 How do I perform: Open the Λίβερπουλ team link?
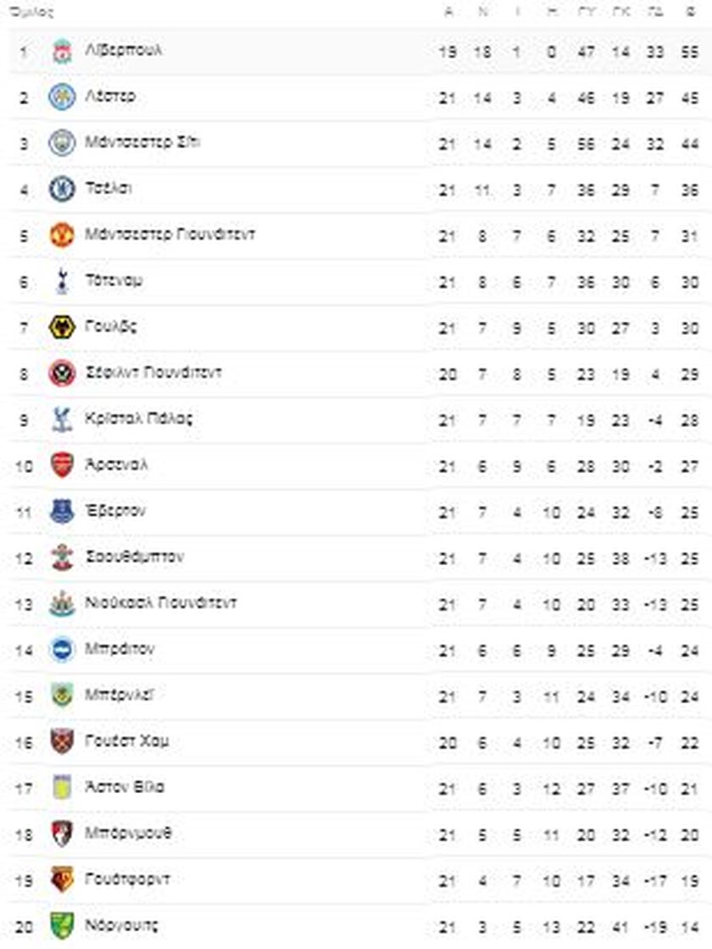click(124, 50)
